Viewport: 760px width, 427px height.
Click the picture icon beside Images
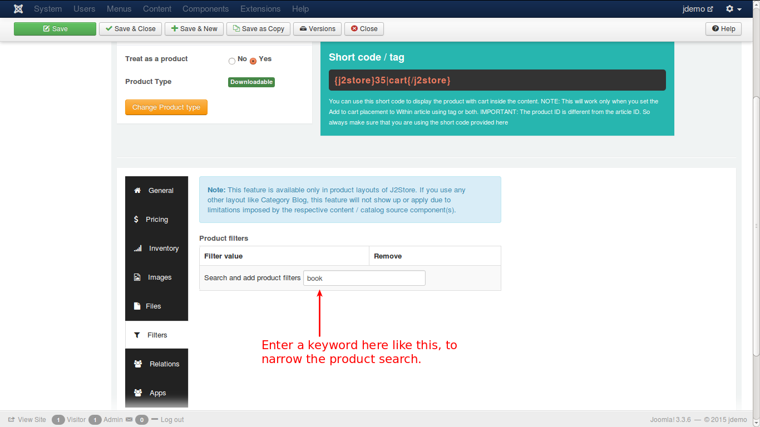coord(137,277)
